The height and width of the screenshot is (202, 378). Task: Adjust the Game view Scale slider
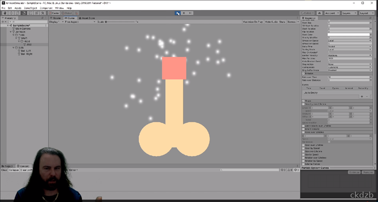(120, 22)
